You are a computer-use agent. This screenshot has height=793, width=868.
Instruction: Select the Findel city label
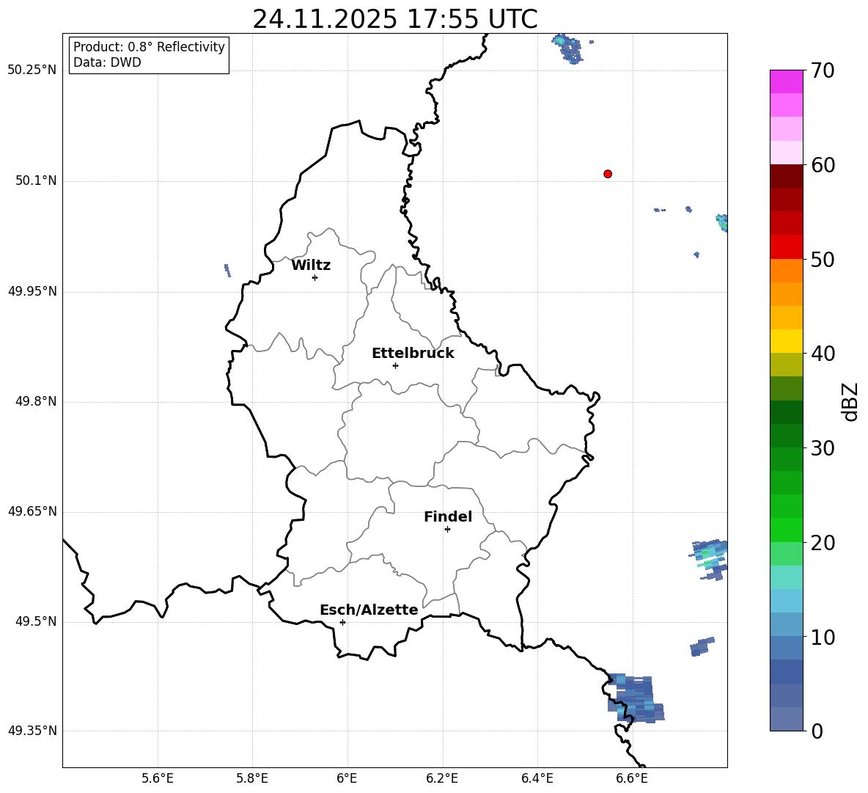click(x=448, y=516)
